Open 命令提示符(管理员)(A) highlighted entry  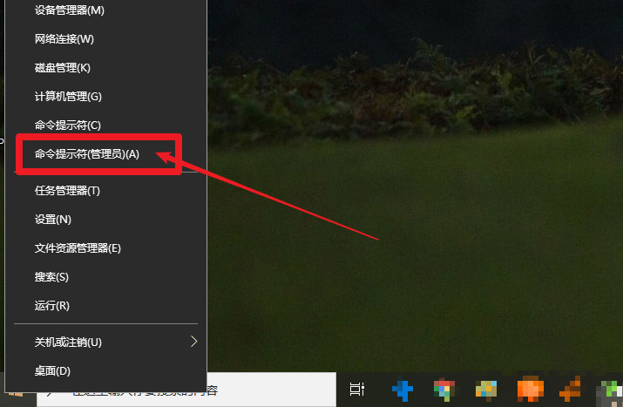point(86,154)
